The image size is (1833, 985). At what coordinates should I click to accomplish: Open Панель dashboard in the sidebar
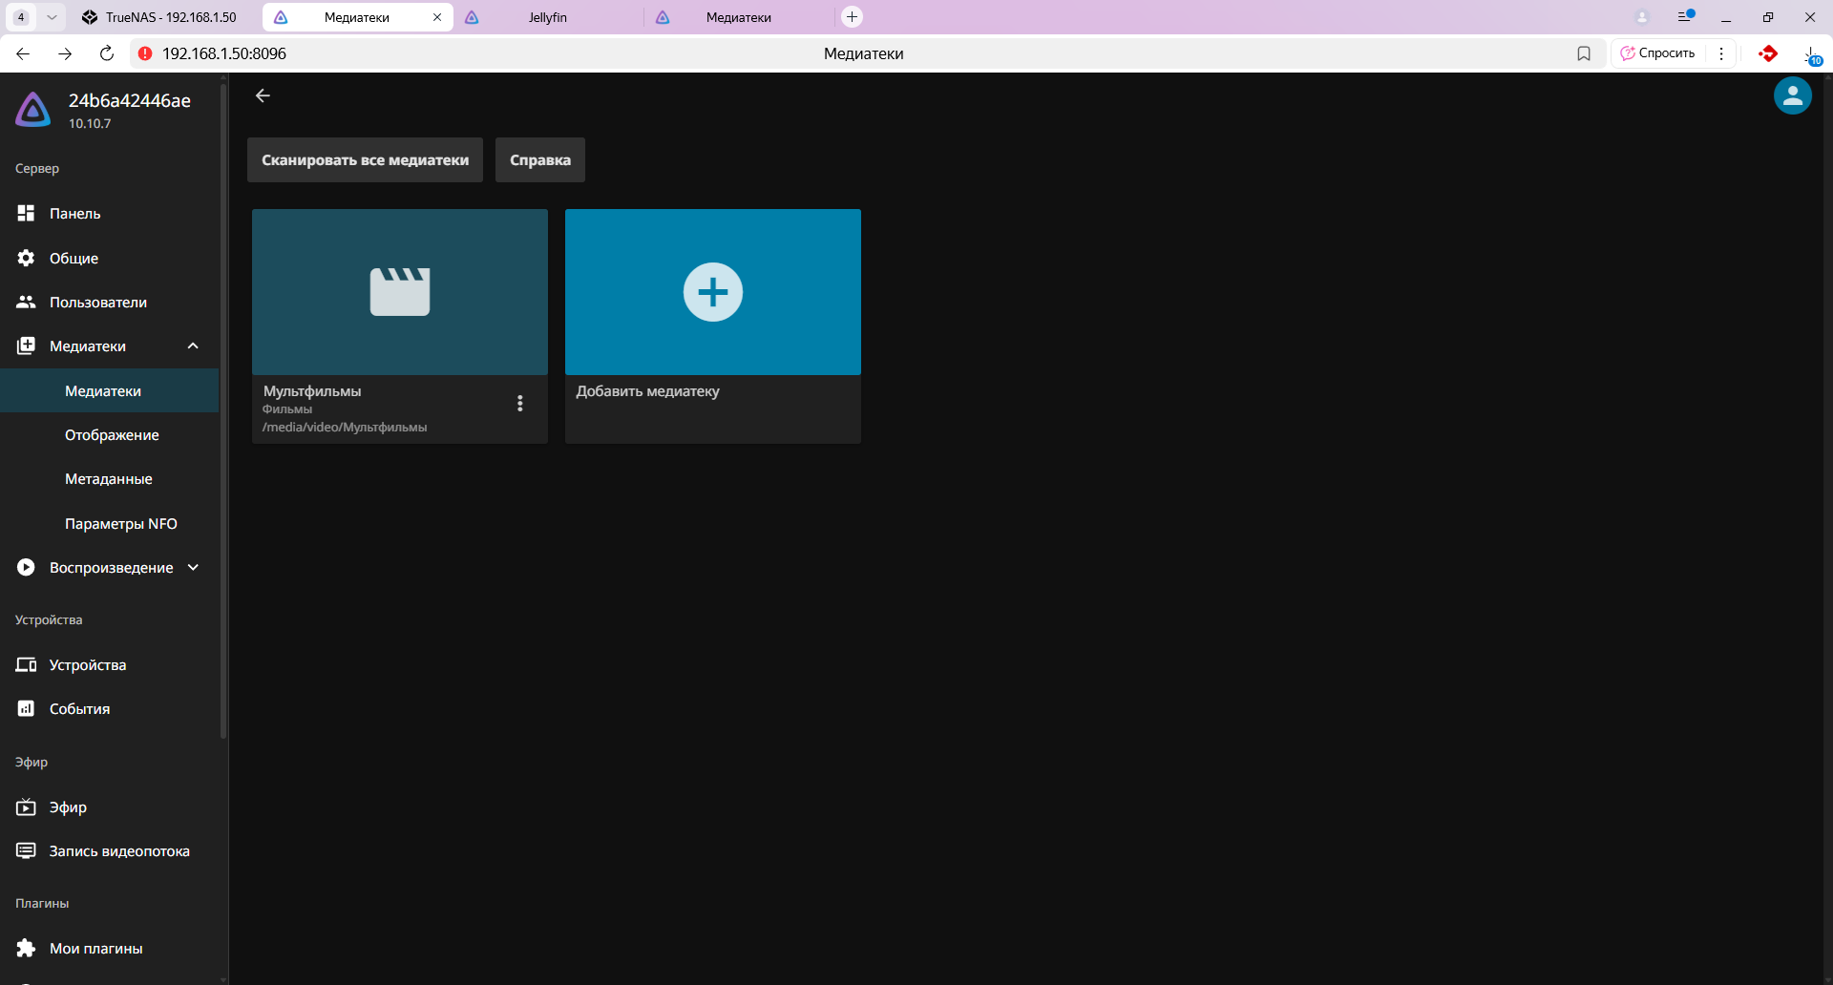click(74, 214)
